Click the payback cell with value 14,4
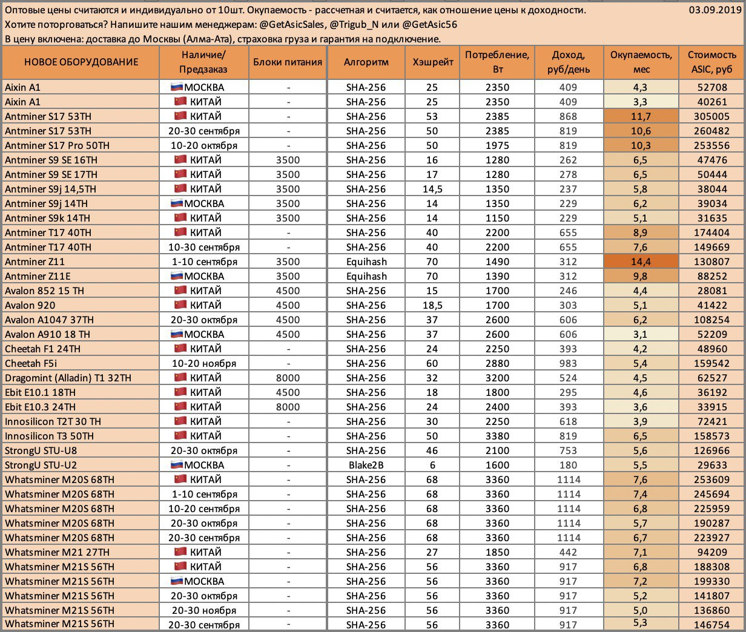Viewport: 746px width, 632px height. [x=641, y=262]
